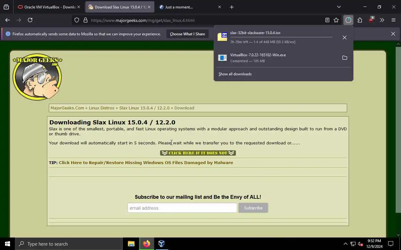Bookmark this page with star icon
The width and height of the screenshot is (401, 250).
coord(336,20)
